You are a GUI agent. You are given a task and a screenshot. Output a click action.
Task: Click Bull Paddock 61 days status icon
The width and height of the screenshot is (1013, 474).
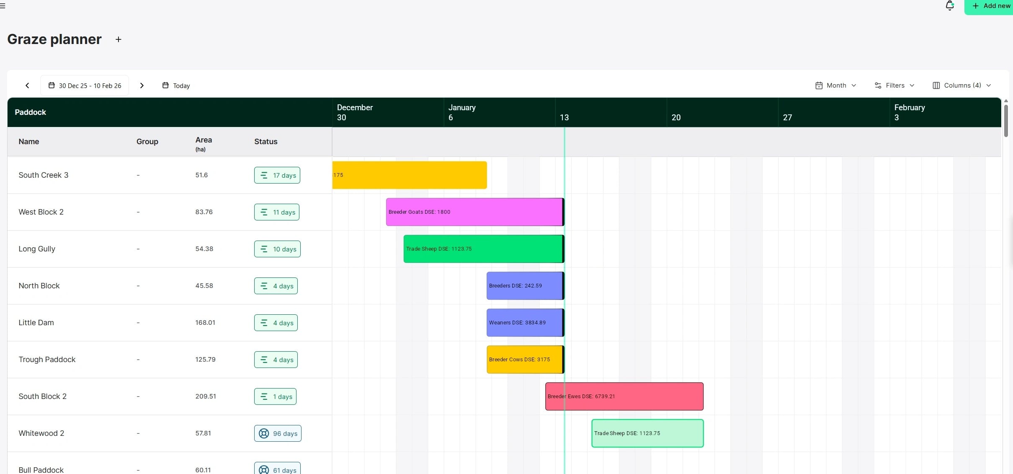click(264, 469)
